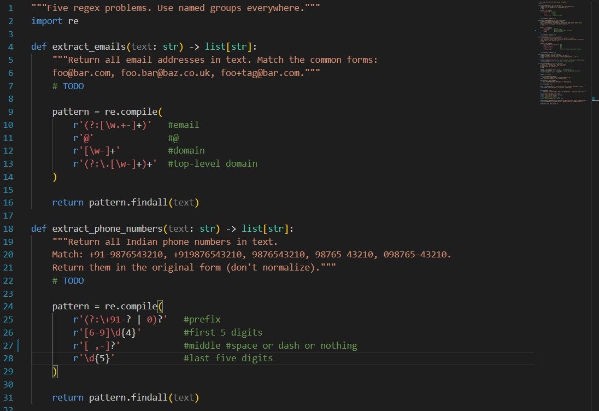Click line number 31 in the gutter
The width and height of the screenshot is (599, 411).
(8, 398)
